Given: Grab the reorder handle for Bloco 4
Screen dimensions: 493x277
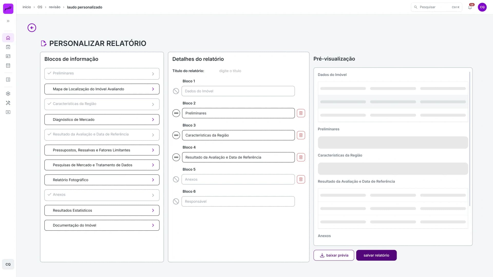Looking at the screenshot, I should [176, 157].
